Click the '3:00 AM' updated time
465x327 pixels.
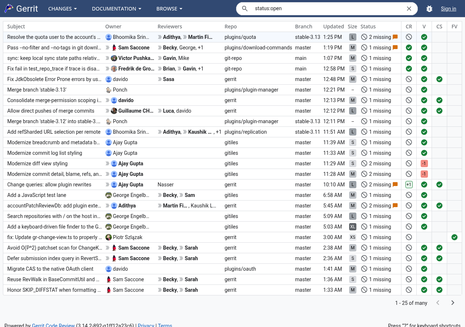pos(333,237)
